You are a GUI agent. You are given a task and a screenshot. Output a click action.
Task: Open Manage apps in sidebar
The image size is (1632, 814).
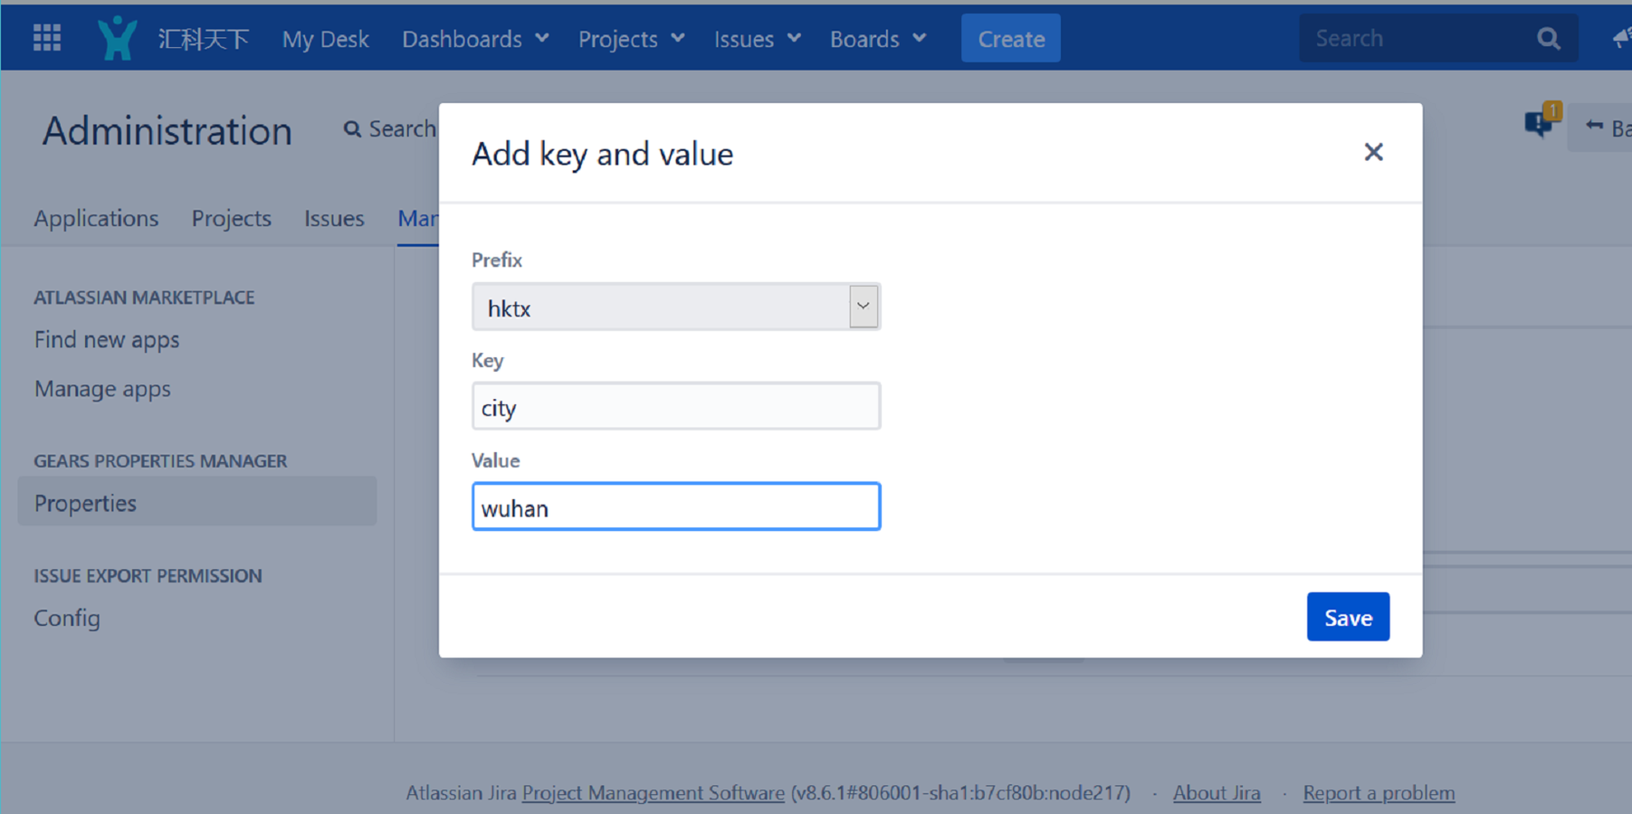point(102,389)
